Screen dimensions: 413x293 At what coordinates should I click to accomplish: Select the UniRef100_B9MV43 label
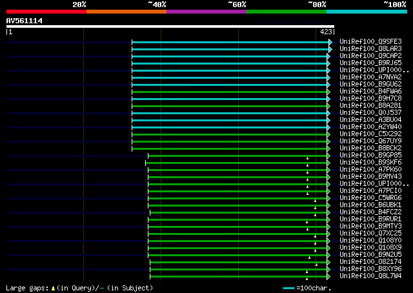tap(370, 177)
